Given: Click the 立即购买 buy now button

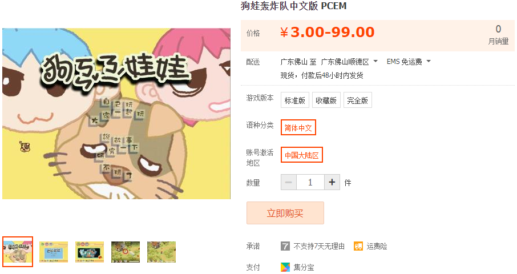Looking at the screenshot, I should point(285,213).
